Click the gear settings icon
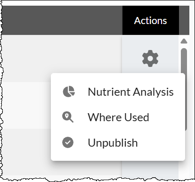Screen dimensions: 195x182 point(150,58)
